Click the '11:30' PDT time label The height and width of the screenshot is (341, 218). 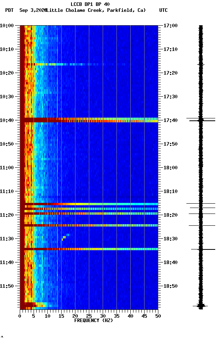pos(7,239)
